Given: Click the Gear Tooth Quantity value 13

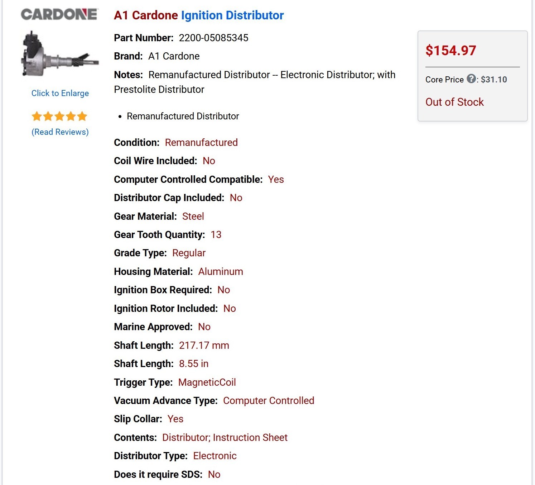Looking at the screenshot, I should pos(216,235).
